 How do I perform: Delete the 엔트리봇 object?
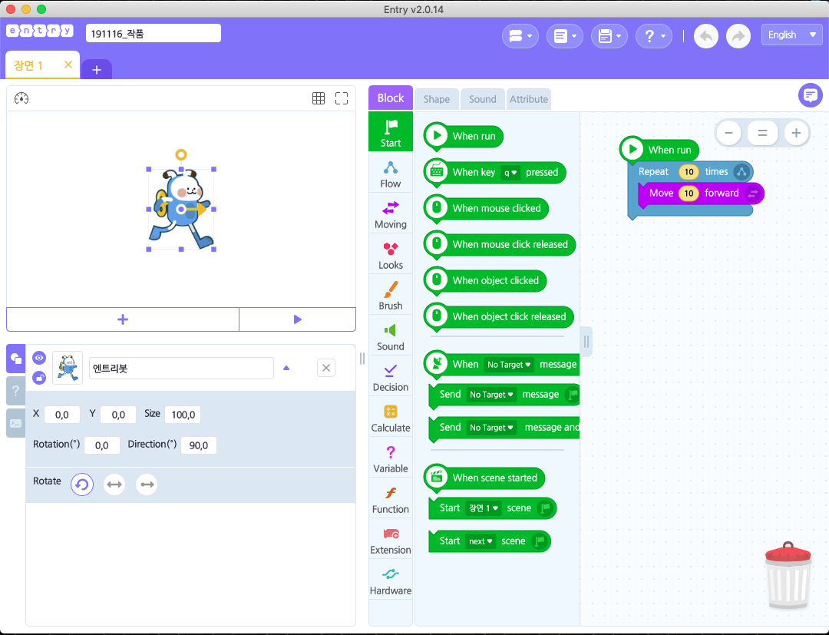coord(326,368)
